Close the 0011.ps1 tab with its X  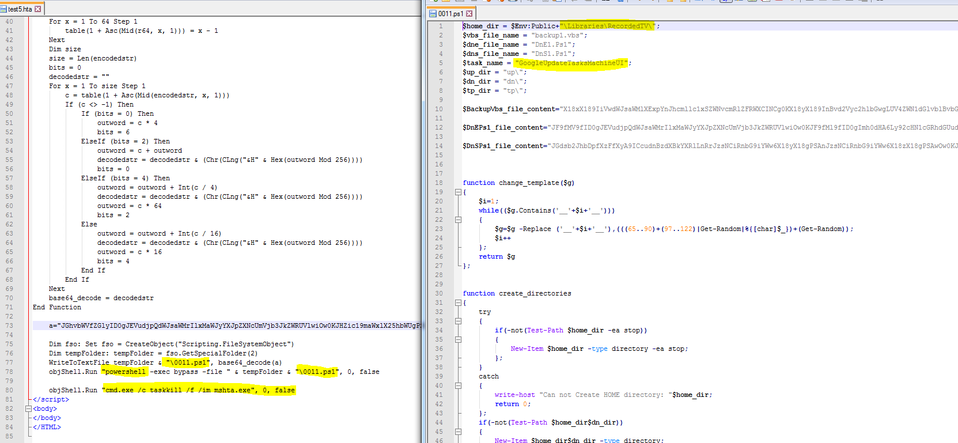[x=469, y=13]
